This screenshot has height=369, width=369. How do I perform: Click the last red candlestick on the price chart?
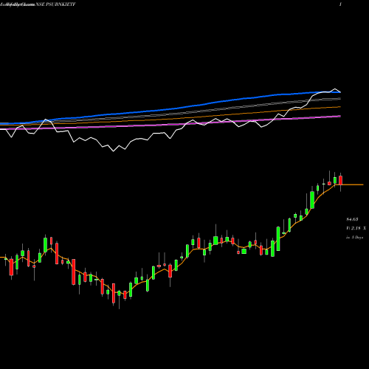point(340,180)
